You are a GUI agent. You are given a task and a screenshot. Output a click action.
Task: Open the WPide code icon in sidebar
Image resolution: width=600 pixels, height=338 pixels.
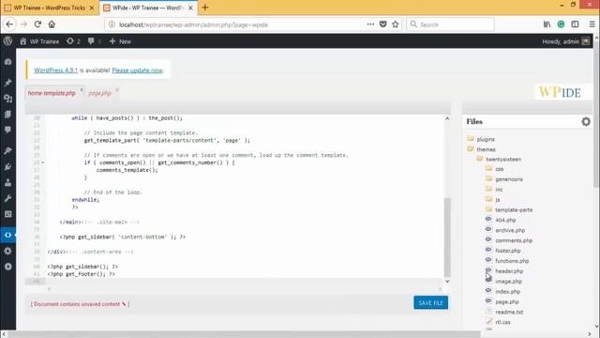point(8,235)
